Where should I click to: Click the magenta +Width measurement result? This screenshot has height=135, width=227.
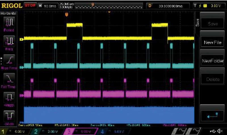(x=175, y=125)
